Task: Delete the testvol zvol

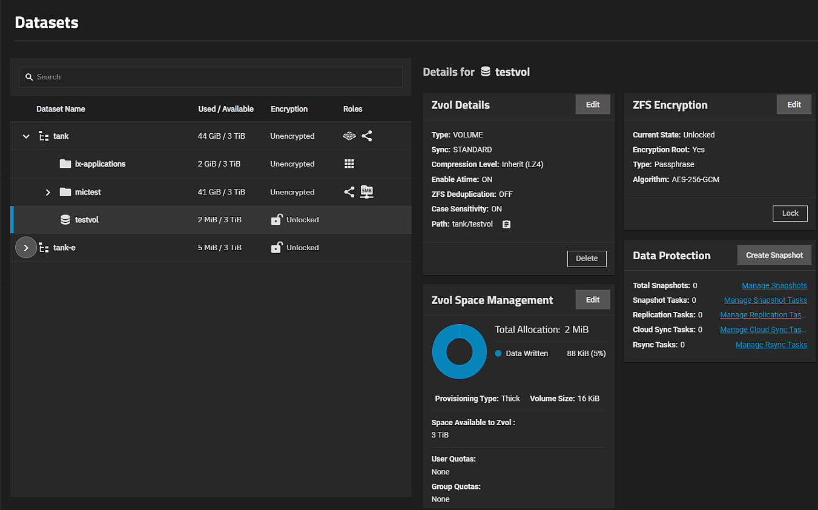Action: [586, 259]
